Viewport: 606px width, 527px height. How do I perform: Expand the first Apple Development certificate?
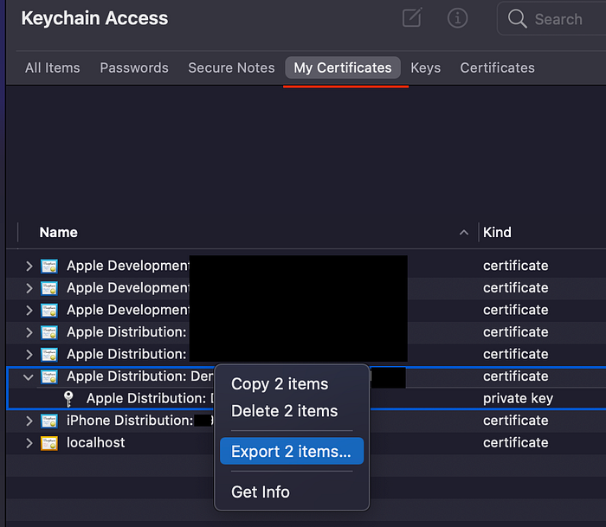pos(29,267)
